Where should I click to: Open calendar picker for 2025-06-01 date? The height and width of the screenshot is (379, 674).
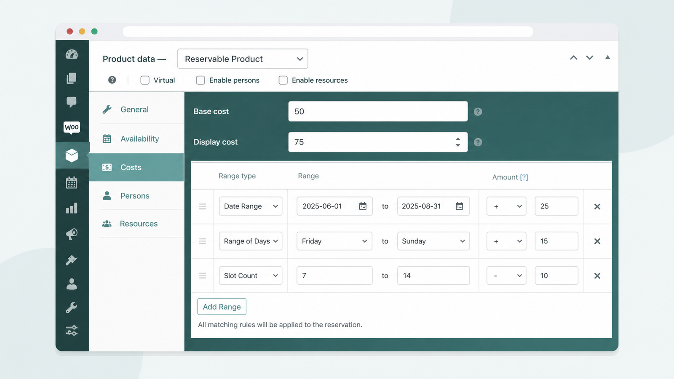pos(363,206)
